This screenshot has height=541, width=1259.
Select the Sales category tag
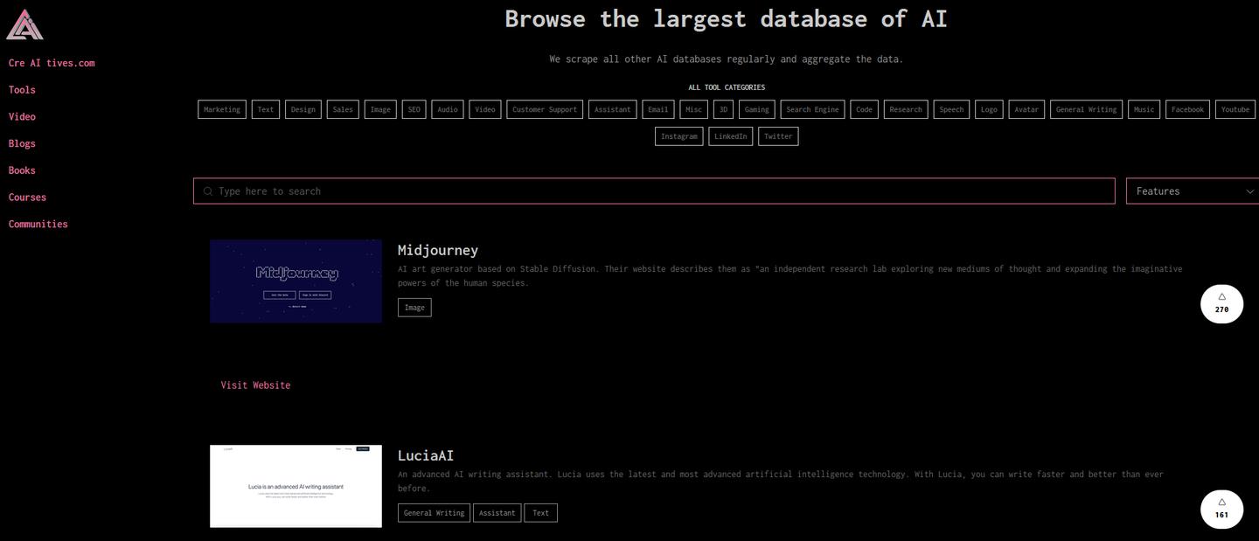click(343, 109)
